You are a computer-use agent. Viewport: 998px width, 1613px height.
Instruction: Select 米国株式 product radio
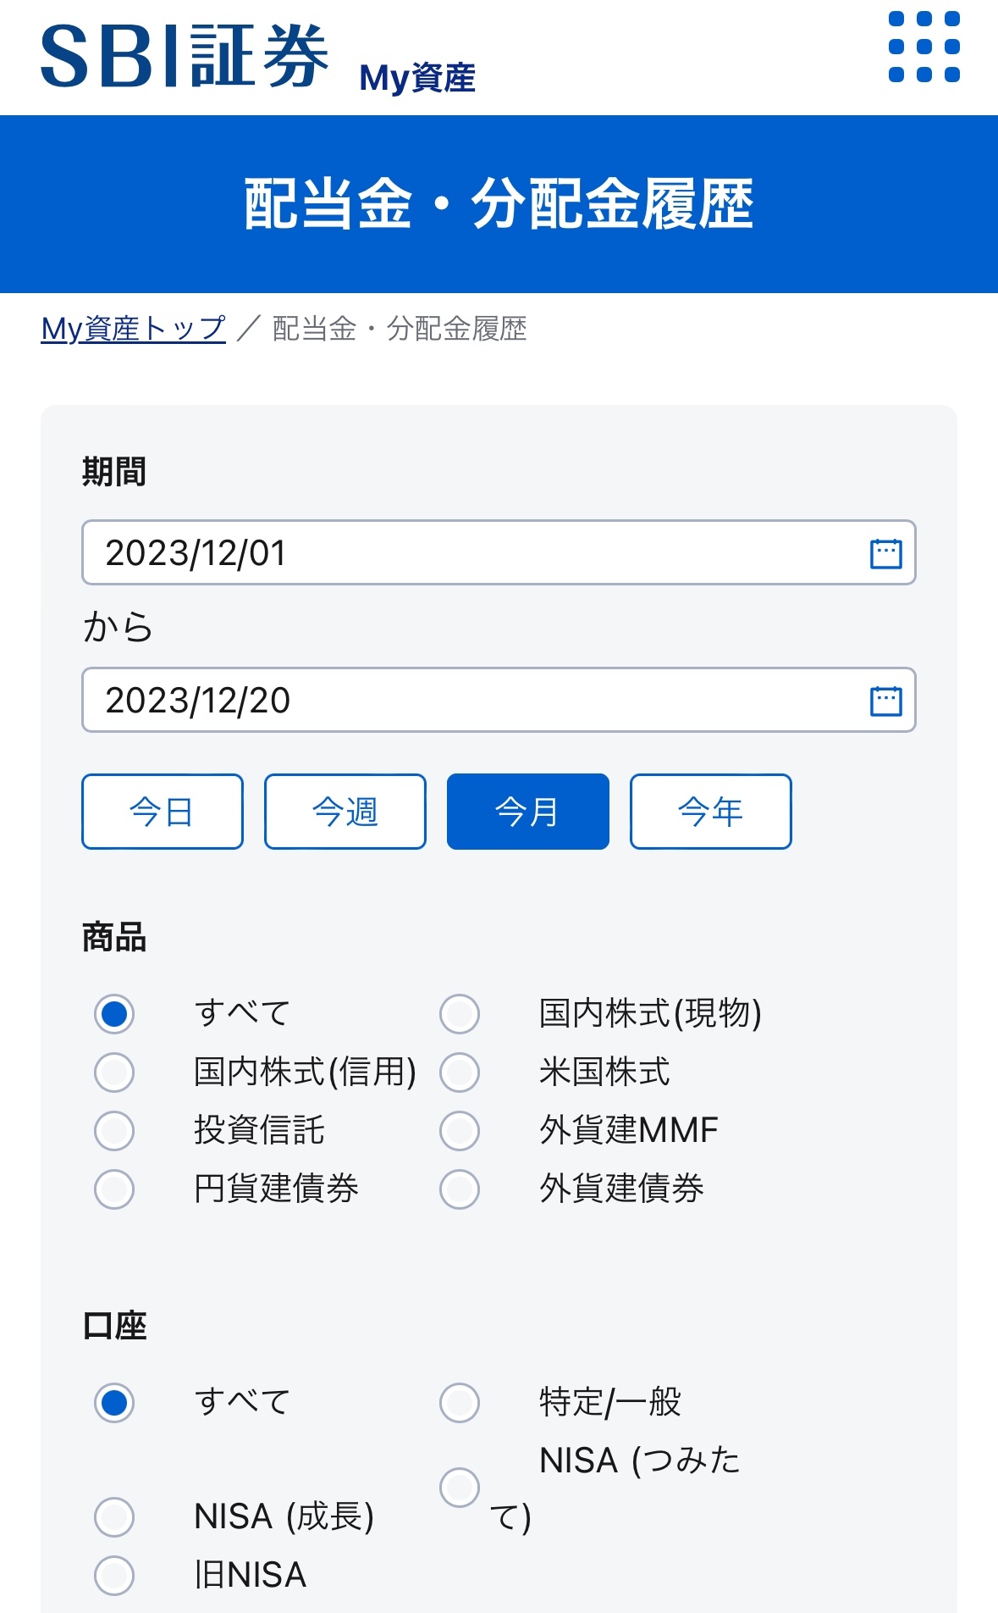point(460,1073)
